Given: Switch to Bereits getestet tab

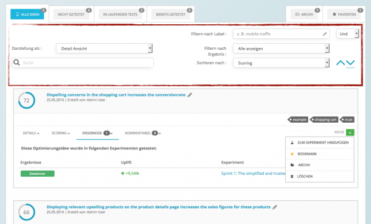Looking at the screenshot, I should [170, 15].
